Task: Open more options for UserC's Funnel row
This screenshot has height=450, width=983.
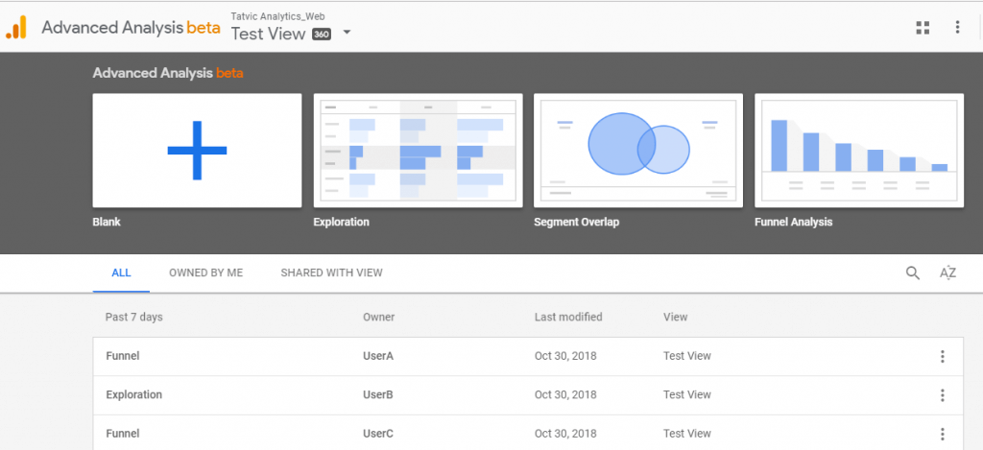Action: pyautogui.click(x=942, y=433)
